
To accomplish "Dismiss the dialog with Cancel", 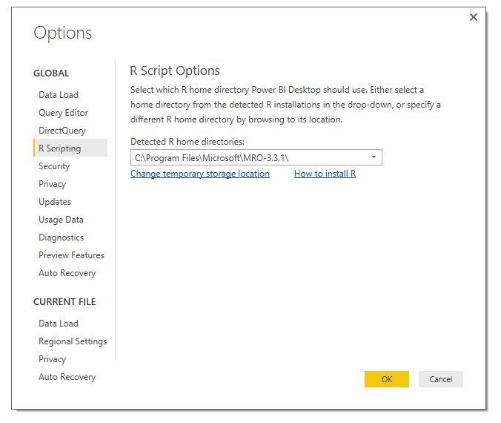I will (x=441, y=379).
